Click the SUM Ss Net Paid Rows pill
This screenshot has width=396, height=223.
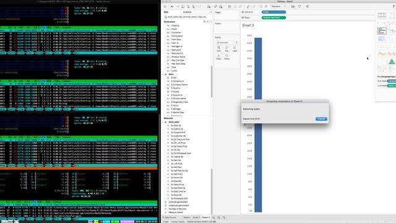(x=273, y=18)
